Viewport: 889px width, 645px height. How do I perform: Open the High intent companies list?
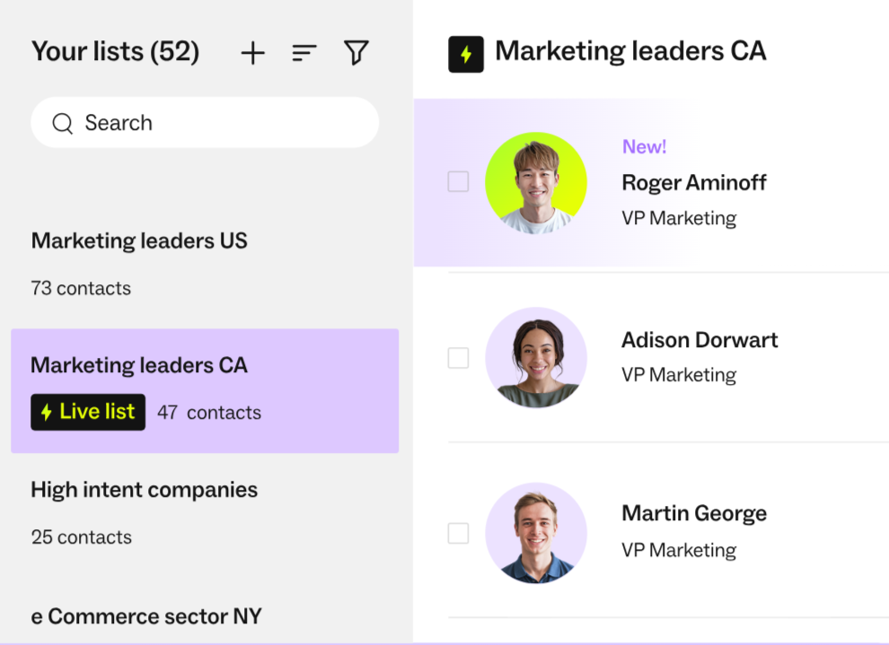point(205,513)
